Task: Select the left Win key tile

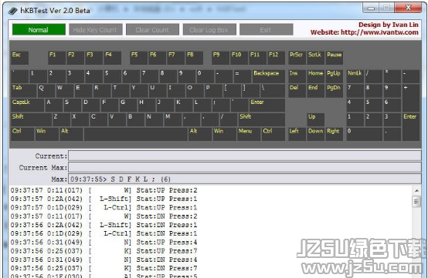Action: pyautogui.click(x=47, y=134)
